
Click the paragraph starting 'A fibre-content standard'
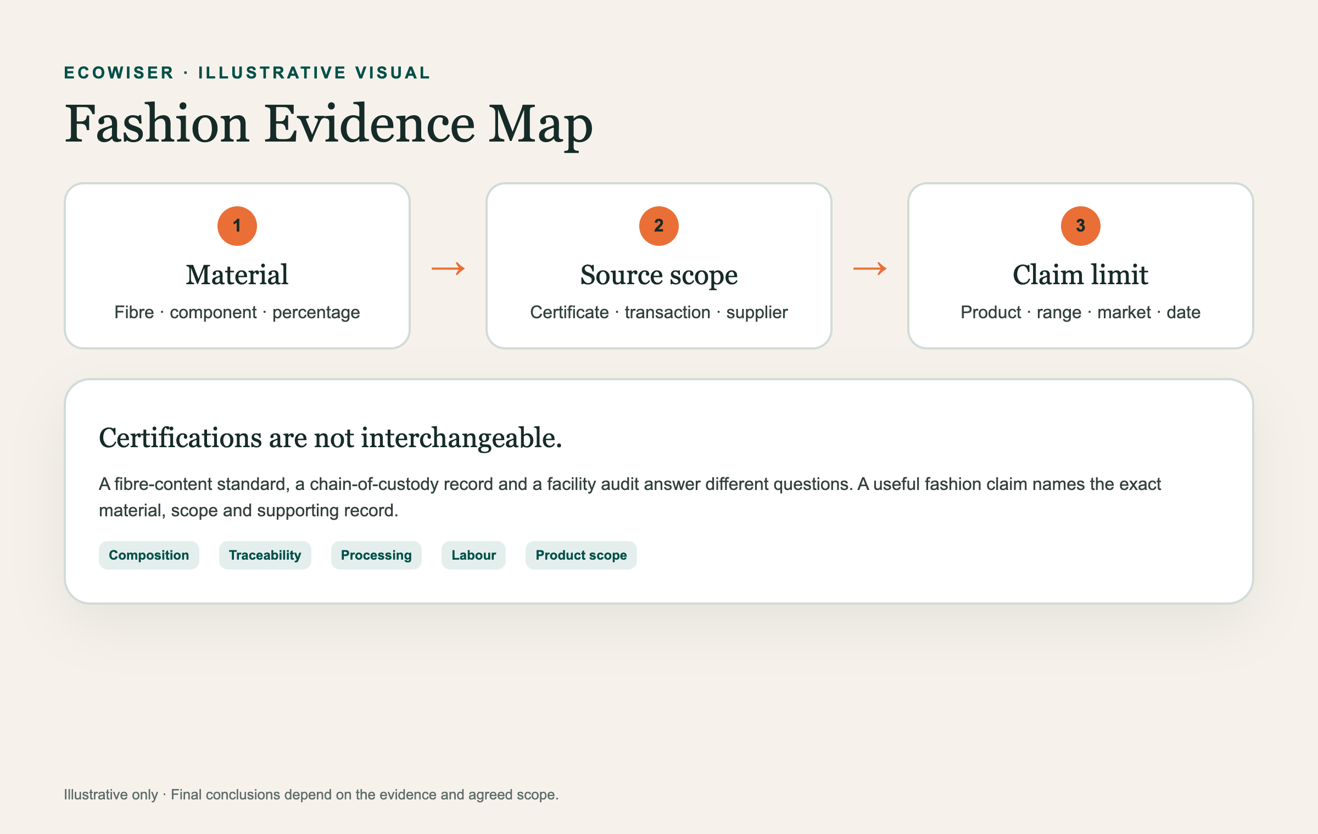click(630, 497)
